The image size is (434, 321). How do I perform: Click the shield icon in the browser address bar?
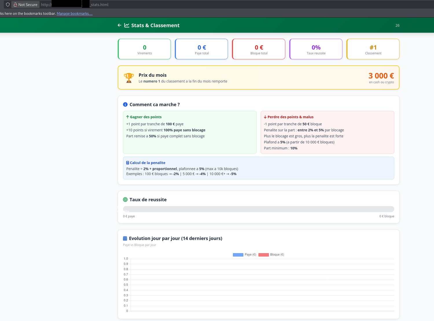point(8,5)
